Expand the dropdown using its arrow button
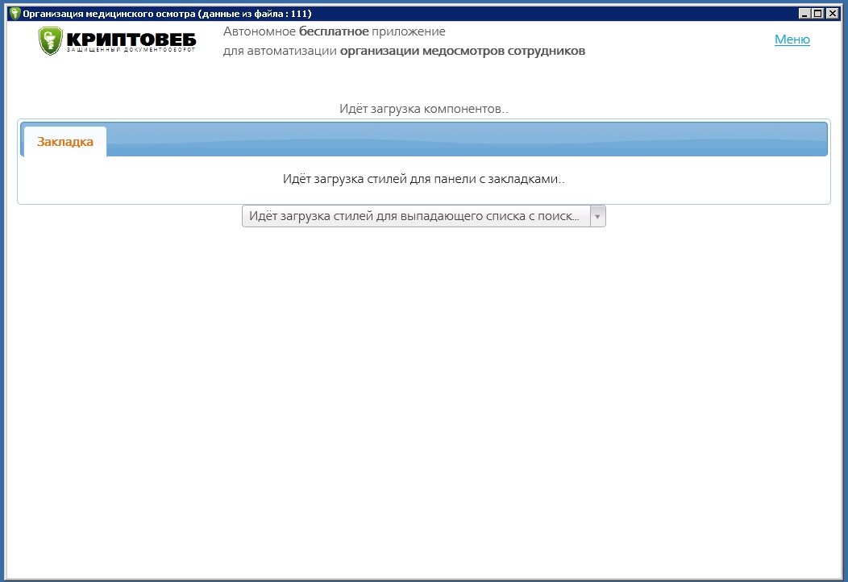 click(597, 216)
